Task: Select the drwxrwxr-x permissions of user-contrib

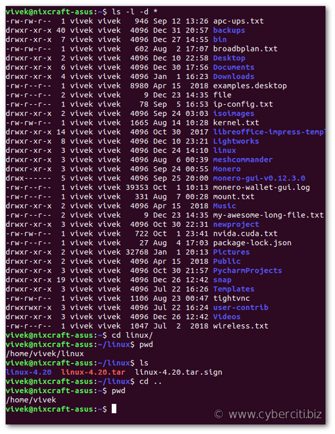Action: click(x=29, y=308)
